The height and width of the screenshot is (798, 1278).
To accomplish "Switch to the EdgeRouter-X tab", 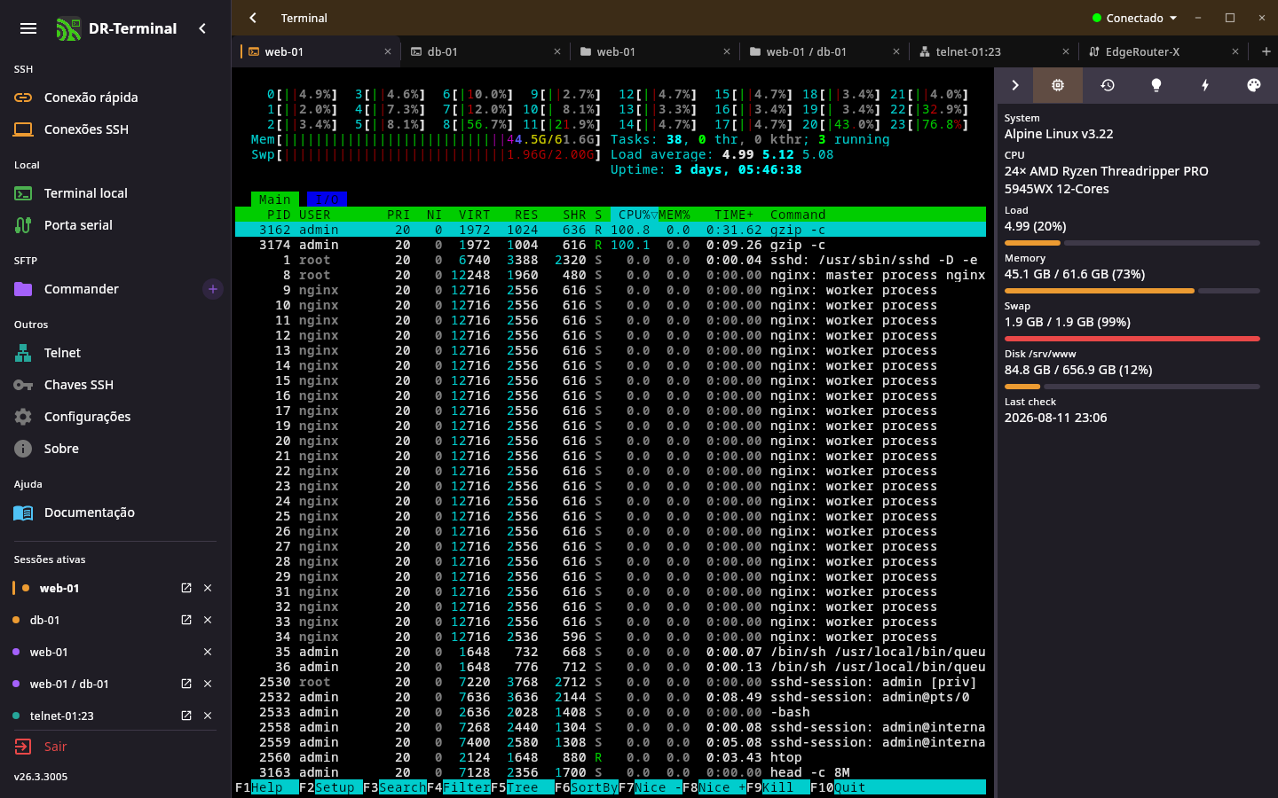I will [x=1163, y=51].
